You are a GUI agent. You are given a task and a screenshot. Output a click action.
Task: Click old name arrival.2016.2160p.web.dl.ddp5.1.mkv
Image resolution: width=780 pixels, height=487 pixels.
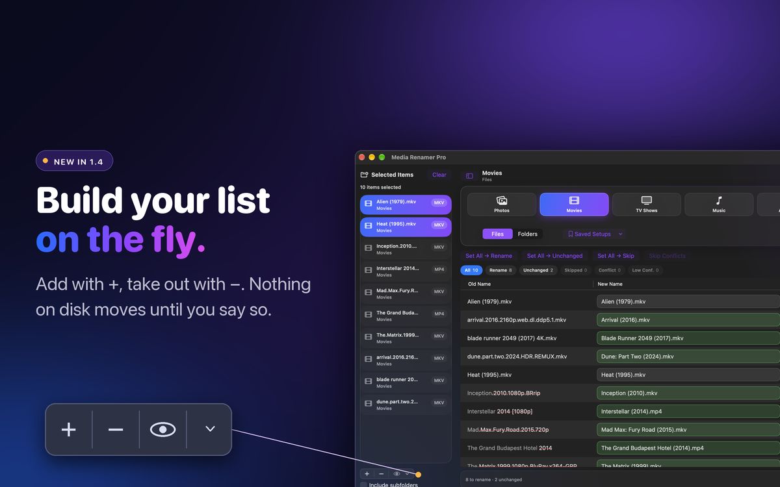point(517,319)
